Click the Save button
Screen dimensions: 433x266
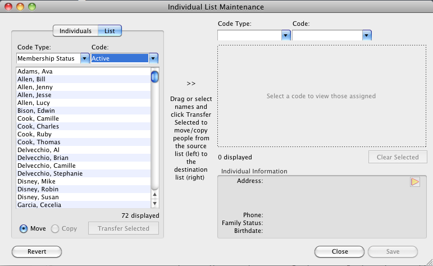click(393, 251)
